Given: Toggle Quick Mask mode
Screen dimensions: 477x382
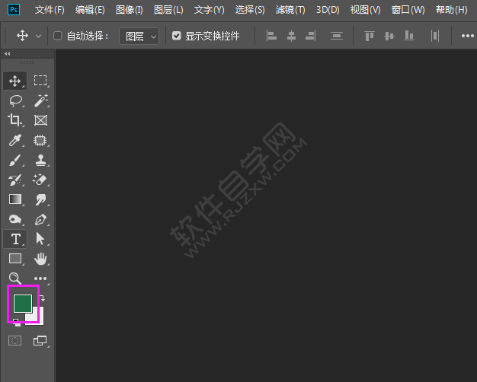Looking at the screenshot, I should [x=15, y=341].
